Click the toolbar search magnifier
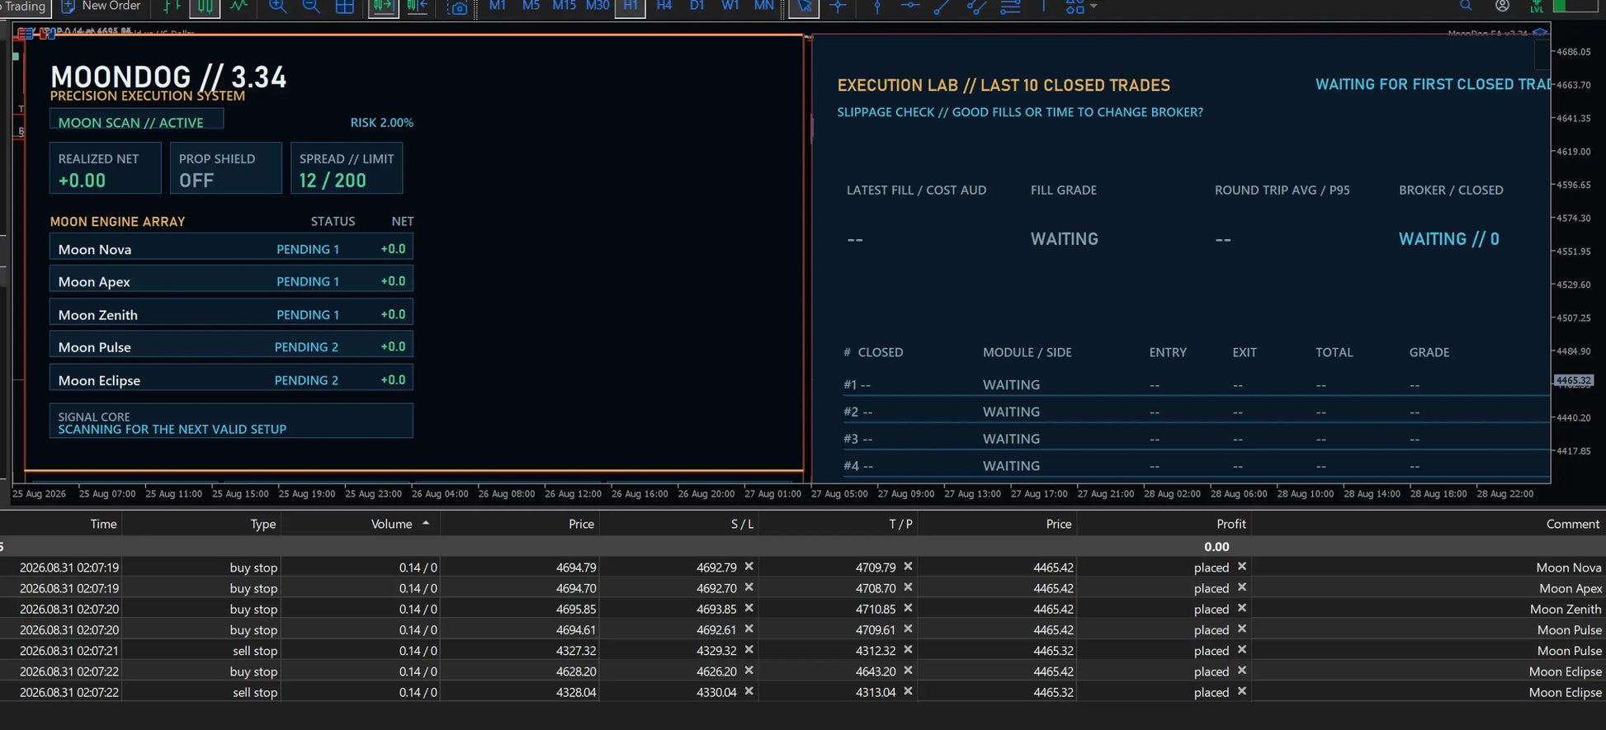 pos(1466,6)
